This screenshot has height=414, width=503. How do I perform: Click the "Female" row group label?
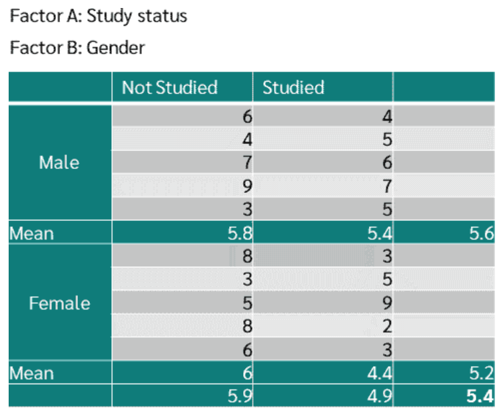59,304
